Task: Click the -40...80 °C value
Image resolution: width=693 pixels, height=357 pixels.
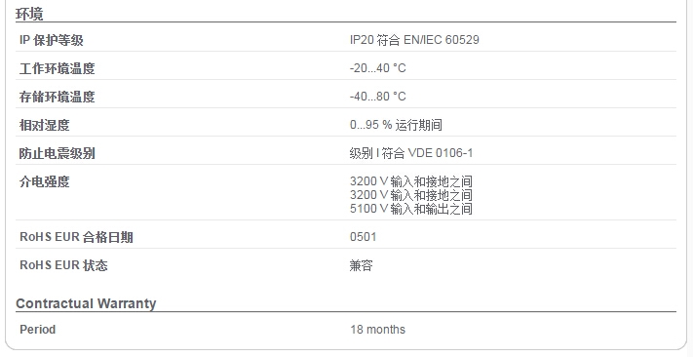Action: [378, 97]
